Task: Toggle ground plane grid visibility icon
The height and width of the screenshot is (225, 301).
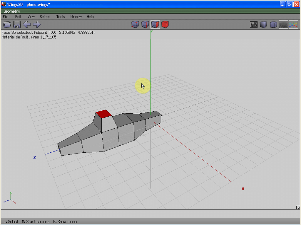Action: [283, 25]
